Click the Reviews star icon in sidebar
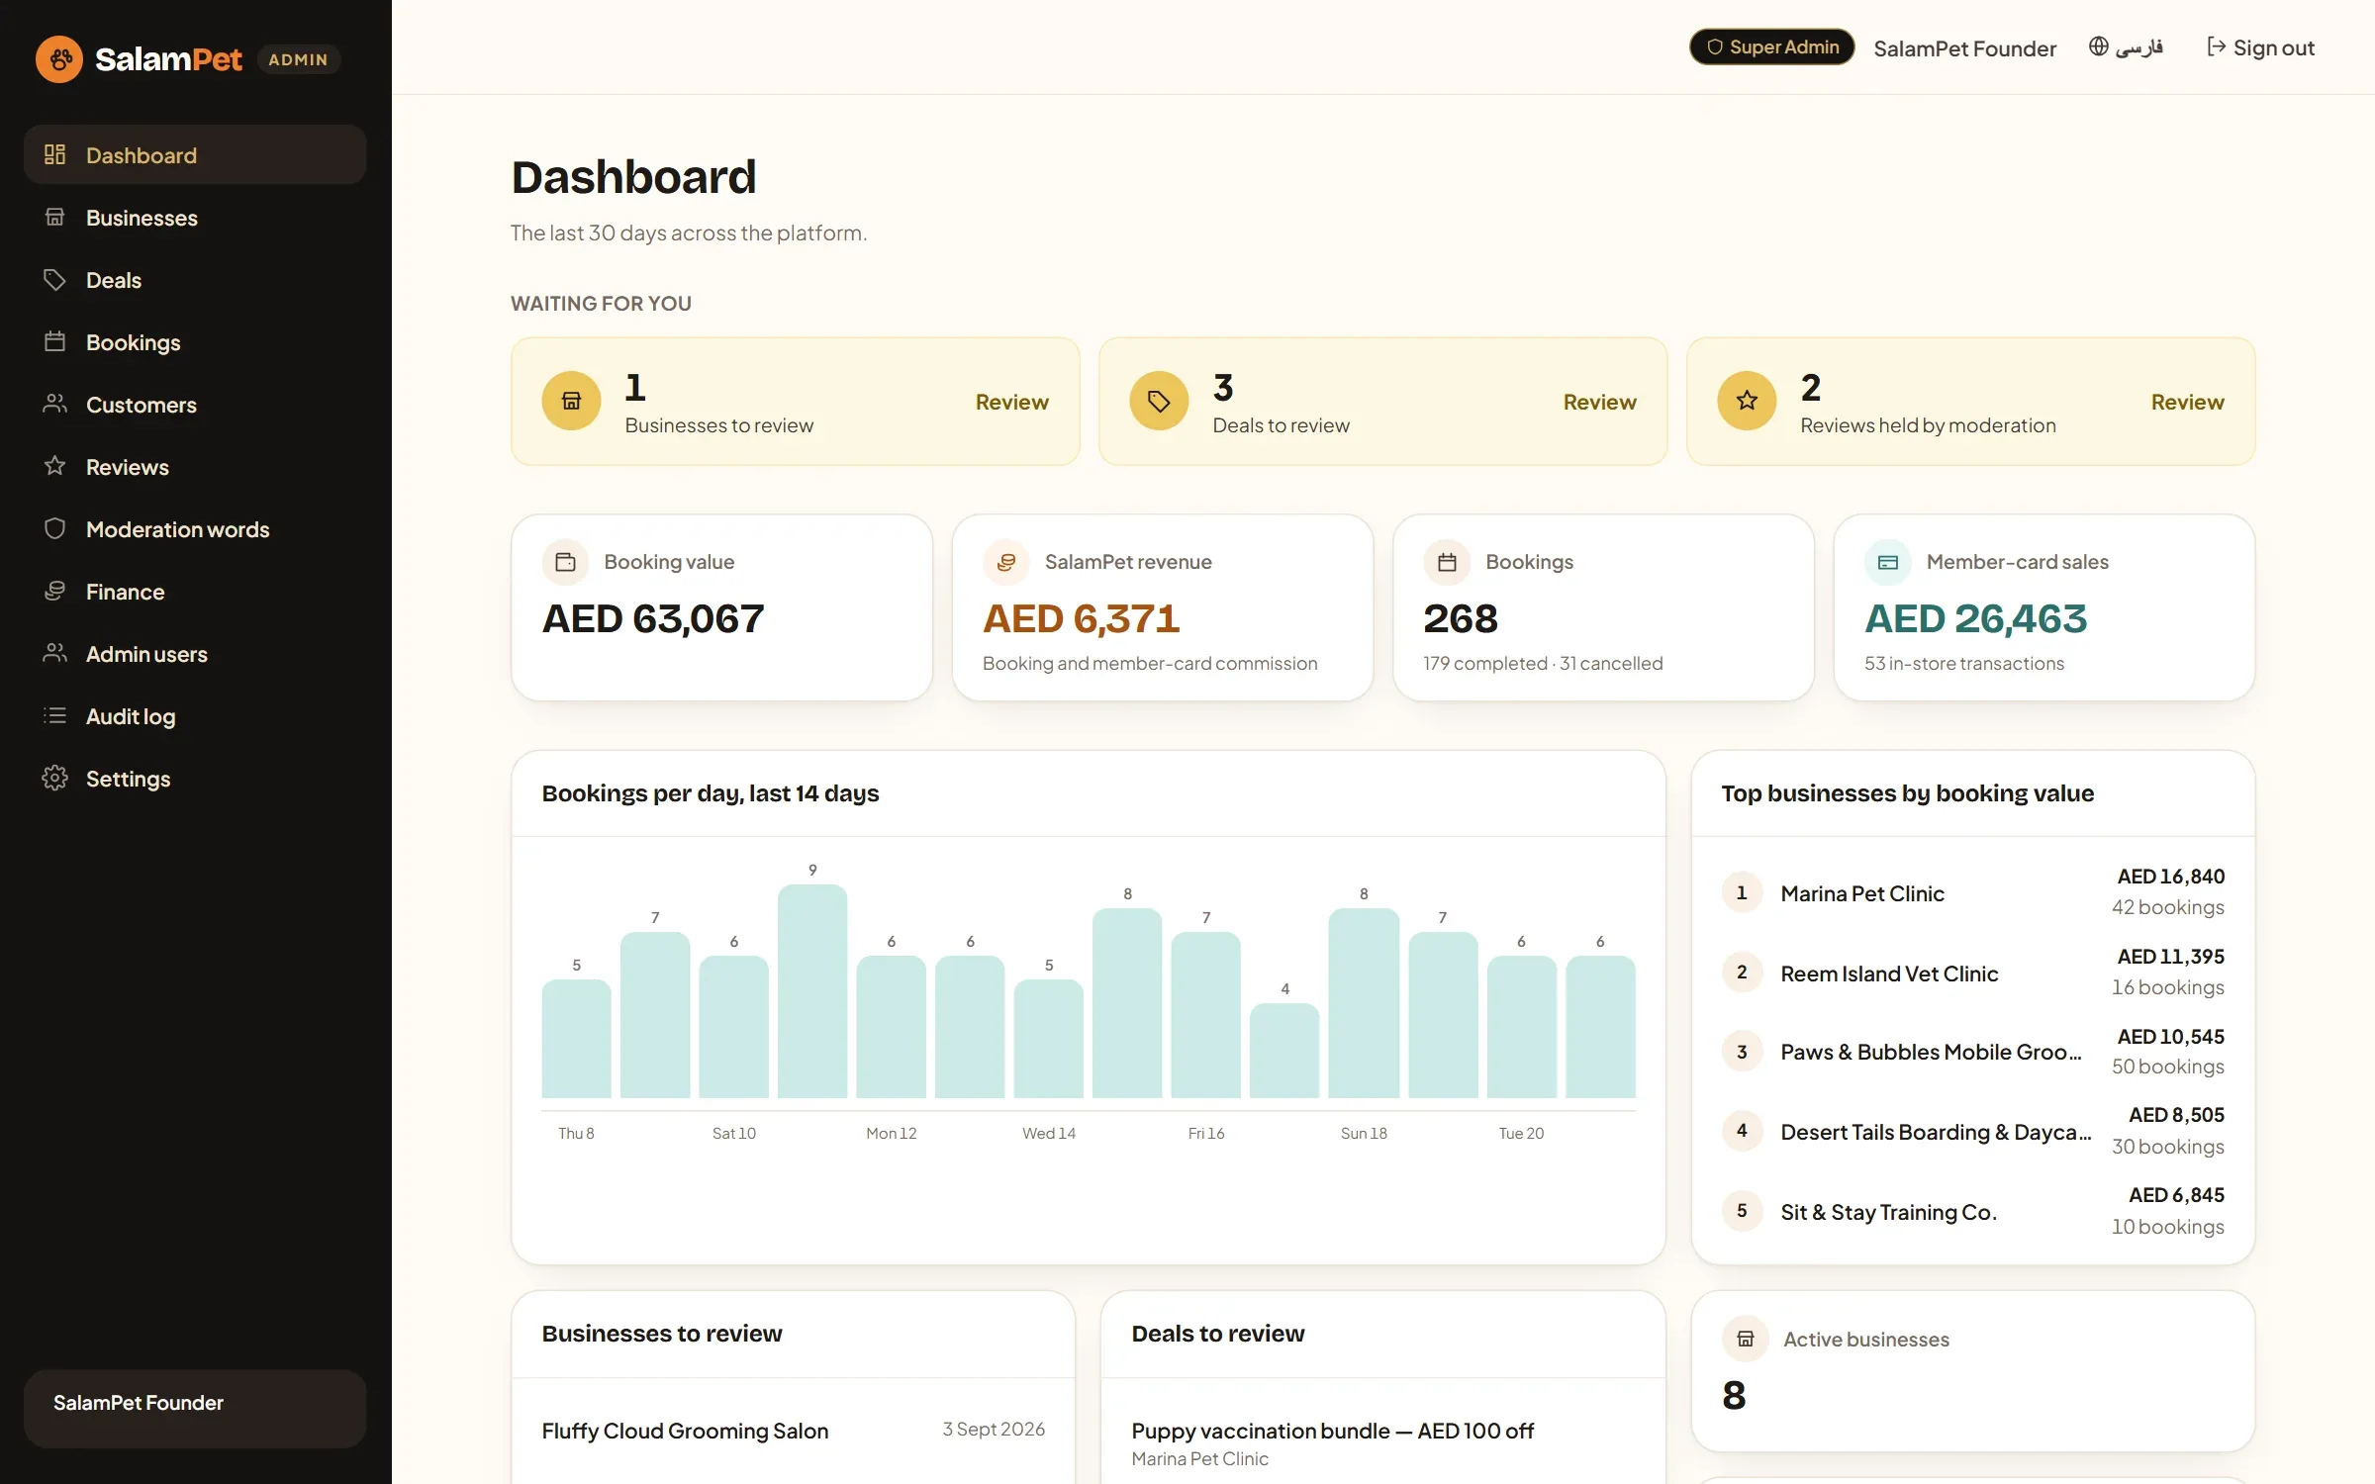The height and width of the screenshot is (1484, 2375). (x=54, y=466)
